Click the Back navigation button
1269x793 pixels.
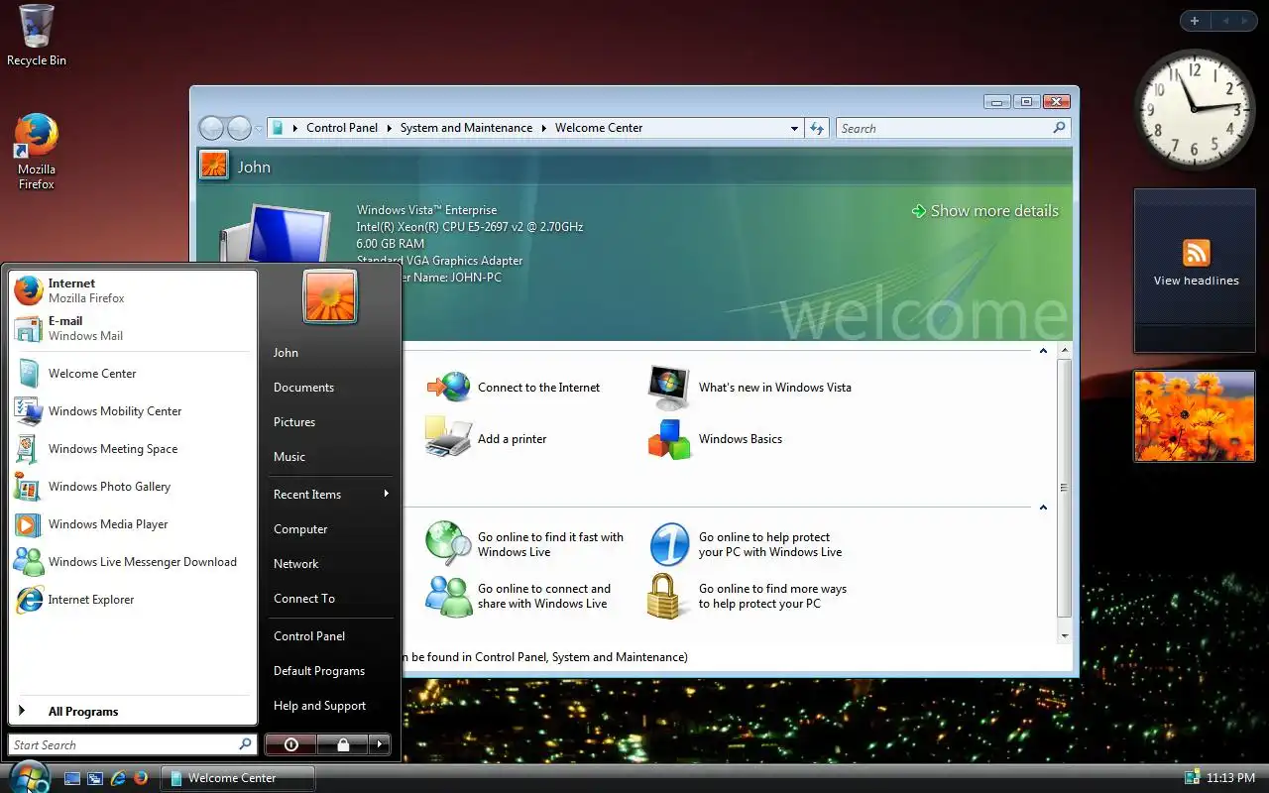click(212, 129)
